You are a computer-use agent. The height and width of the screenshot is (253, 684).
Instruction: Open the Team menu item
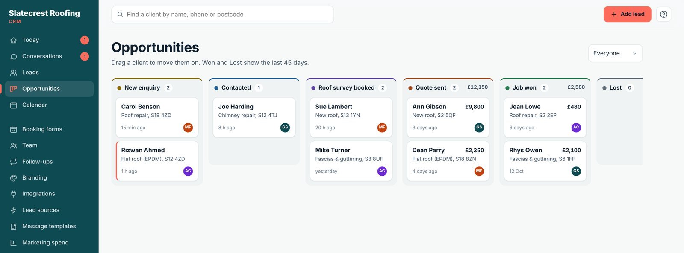[x=49, y=145]
